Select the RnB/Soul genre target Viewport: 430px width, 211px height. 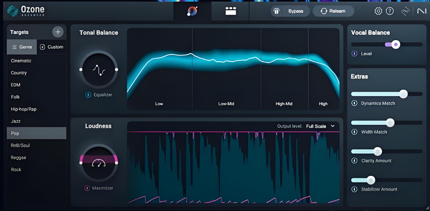36,145
